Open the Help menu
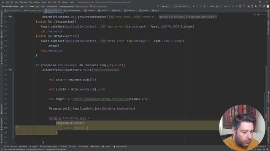The height and width of the screenshot is (151, 270). pyautogui.click(x=72, y=2)
